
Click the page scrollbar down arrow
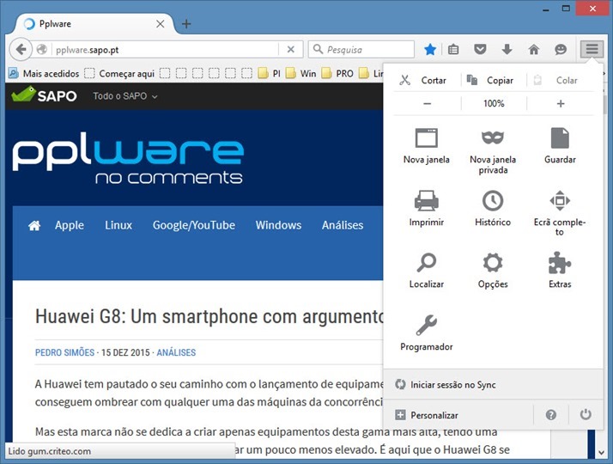(x=601, y=453)
